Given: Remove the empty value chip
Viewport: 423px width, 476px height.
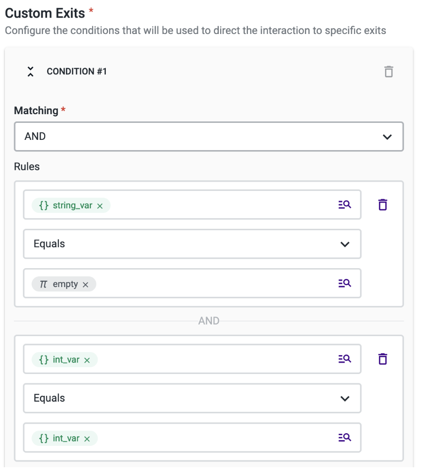Looking at the screenshot, I should 85,285.
